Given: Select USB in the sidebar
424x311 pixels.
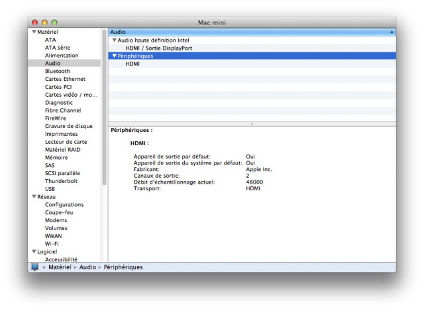Looking at the screenshot, I should [50, 189].
